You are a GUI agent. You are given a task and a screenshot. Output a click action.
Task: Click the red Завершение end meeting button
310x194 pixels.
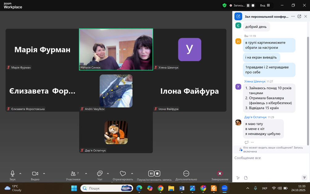click(220, 174)
